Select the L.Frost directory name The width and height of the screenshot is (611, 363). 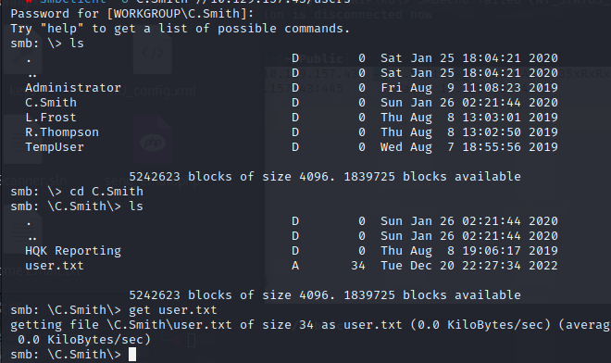pyautogui.click(x=51, y=118)
